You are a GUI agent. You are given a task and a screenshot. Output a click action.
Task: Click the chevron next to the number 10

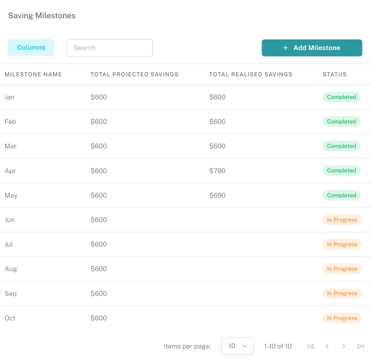[244, 346]
